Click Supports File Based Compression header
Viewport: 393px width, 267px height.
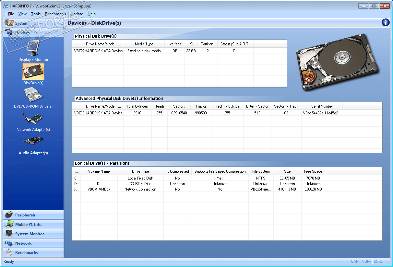220,171
